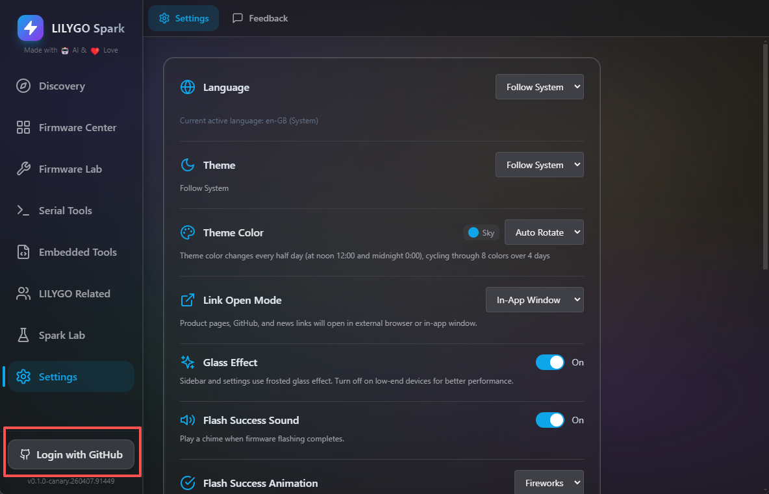This screenshot has width=769, height=494.
Task: Disable the Flash Success Sound switch
Action: tap(549, 420)
